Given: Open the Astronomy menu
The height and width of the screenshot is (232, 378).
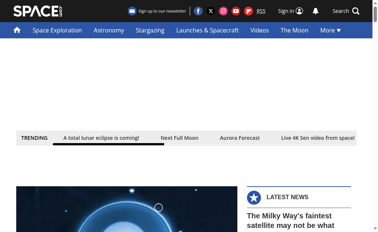Looking at the screenshot, I should point(109,30).
